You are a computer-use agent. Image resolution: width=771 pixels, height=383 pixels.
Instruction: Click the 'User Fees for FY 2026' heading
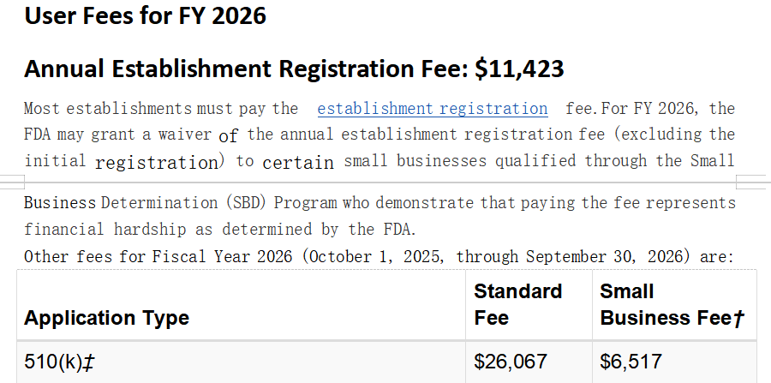click(x=145, y=15)
